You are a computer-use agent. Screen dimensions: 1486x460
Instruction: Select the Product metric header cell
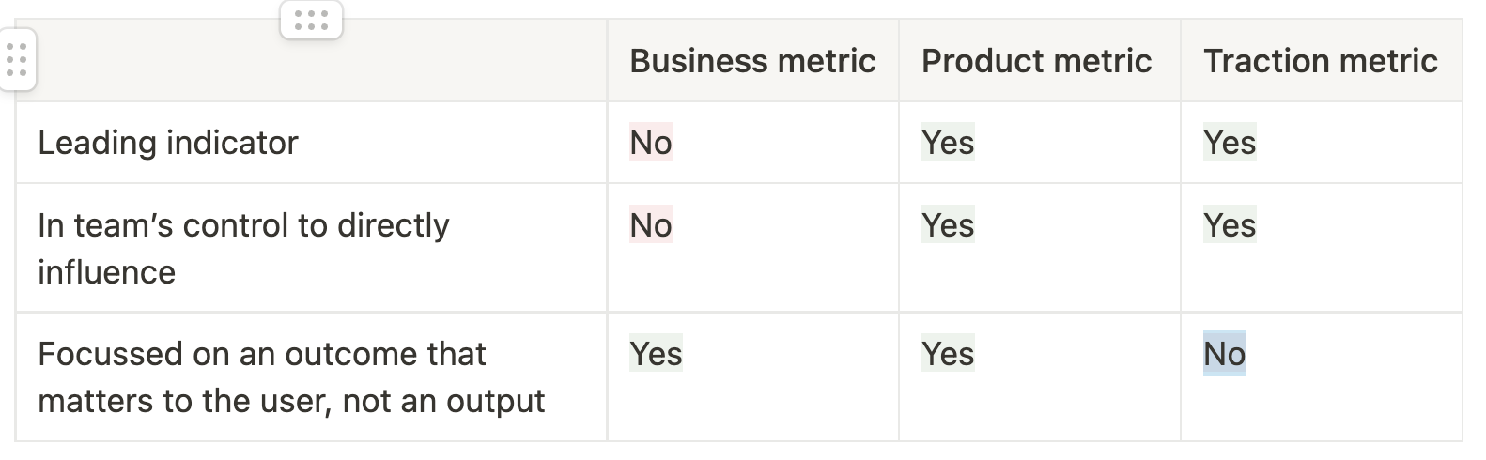click(x=1039, y=61)
